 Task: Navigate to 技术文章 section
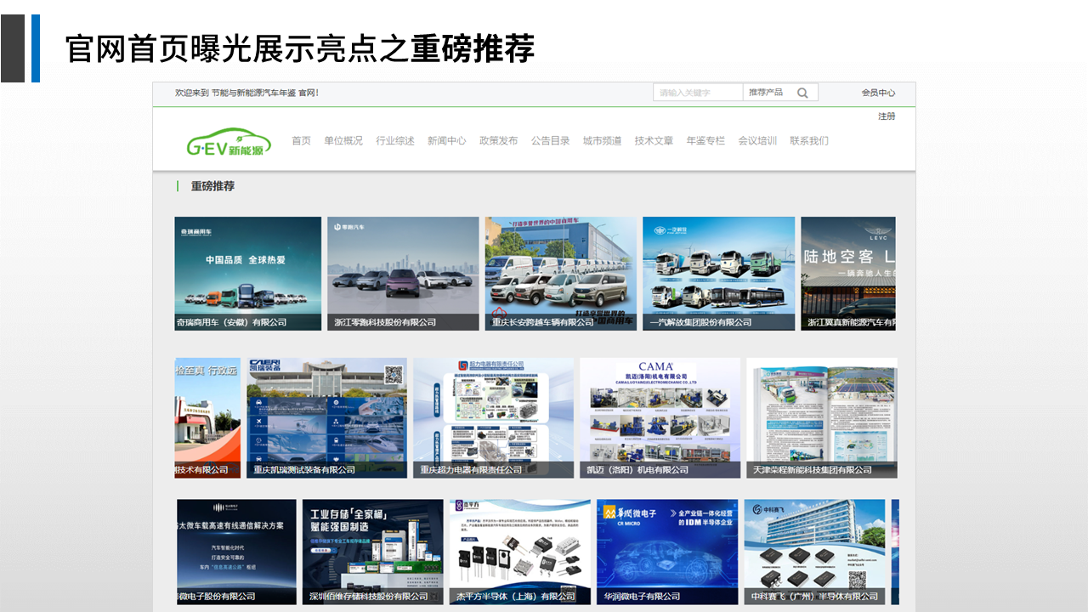[654, 141]
